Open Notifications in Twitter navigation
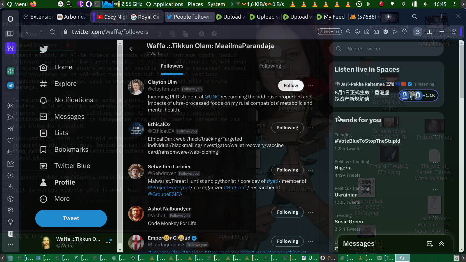The width and height of the screenshot is (466, 262). tap(66, 100)
